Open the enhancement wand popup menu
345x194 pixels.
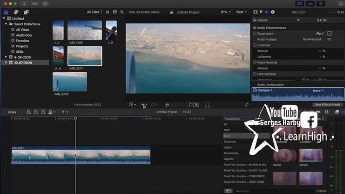pyautogui.click(x=144, y=105)
